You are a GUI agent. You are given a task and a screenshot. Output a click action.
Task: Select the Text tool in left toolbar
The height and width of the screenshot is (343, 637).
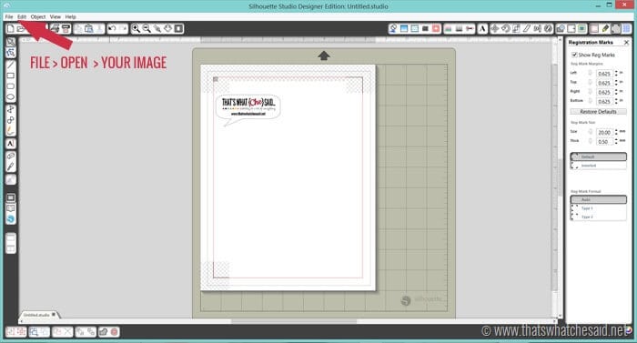pyautogui.click(x=11, y=144)
